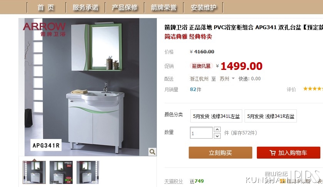Go to the 产品保修 menu item
The height and width of the screenshot is (187, 323).
coord(125,7)
